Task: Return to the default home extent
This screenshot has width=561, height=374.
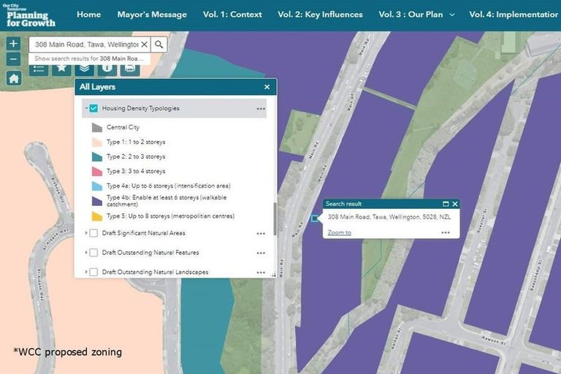Action: point(14,79)
